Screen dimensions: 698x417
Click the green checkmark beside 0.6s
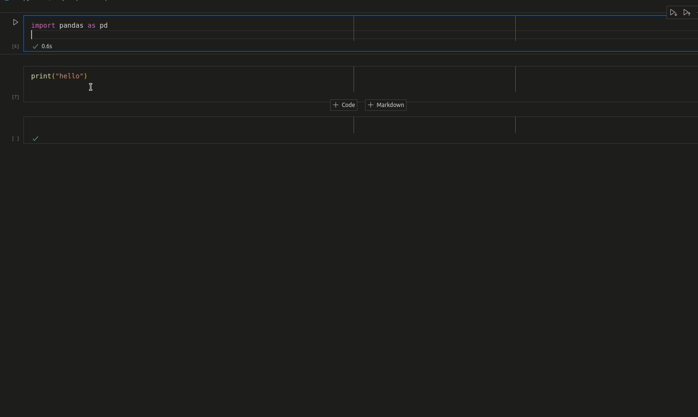pyautogui.click(x=35, y=46)
